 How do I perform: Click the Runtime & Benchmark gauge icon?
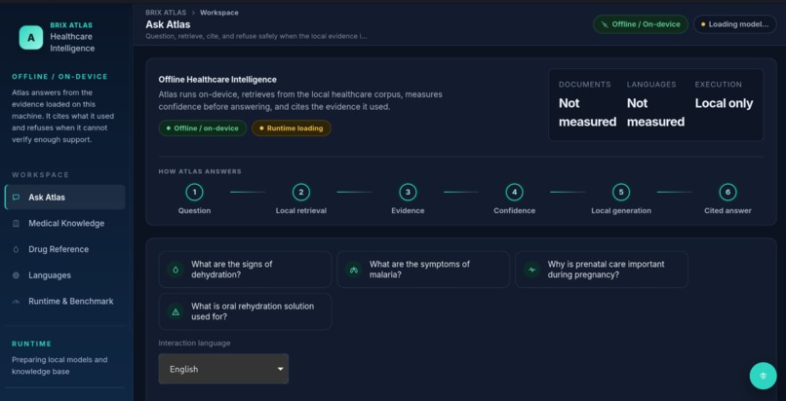pos(16,302)
